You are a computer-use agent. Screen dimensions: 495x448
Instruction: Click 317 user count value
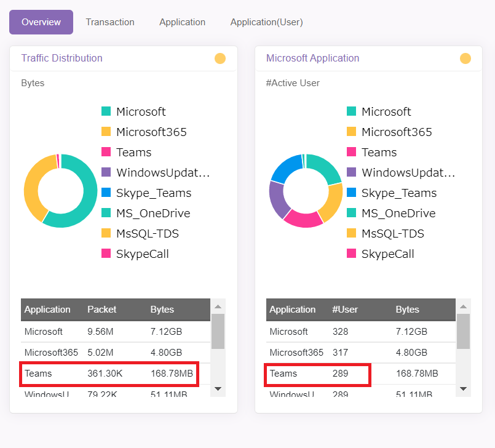[x=340, y=352]
